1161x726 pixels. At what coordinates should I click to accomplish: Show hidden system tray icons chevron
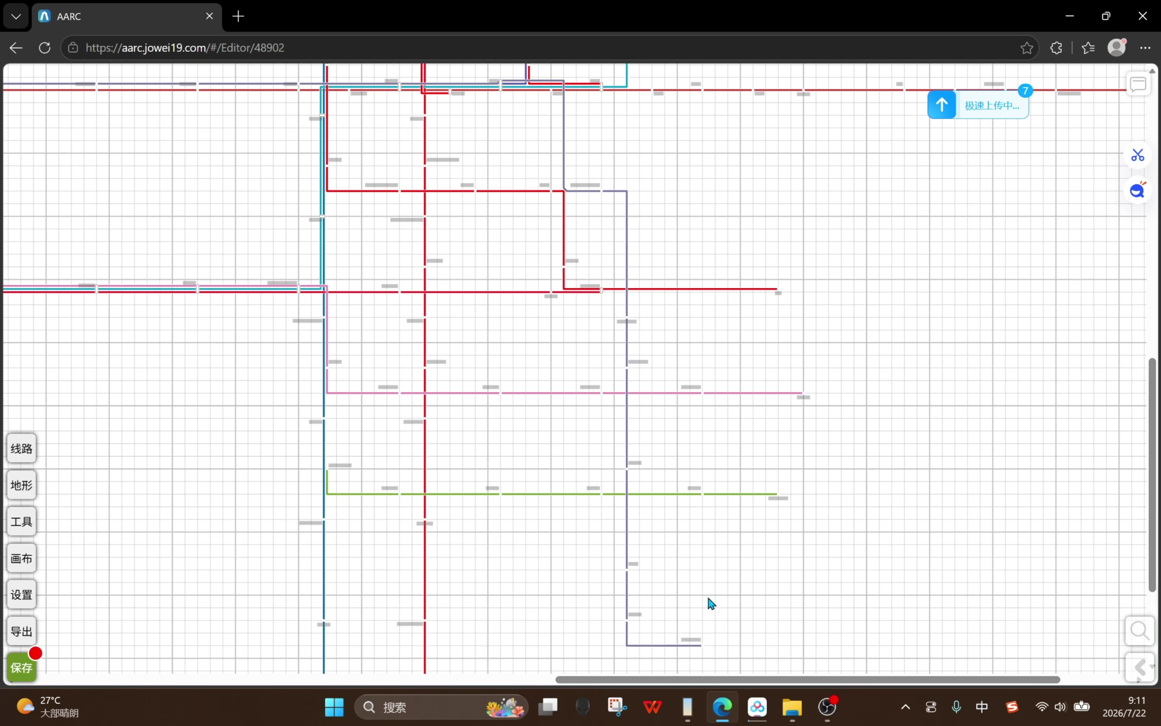point(905,707)
